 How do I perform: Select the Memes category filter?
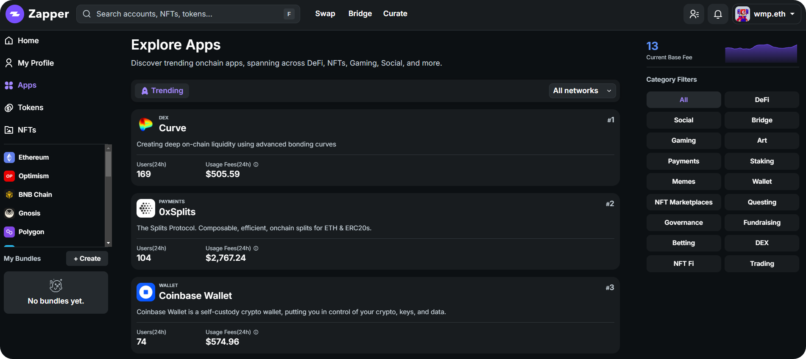click(683, 182)
